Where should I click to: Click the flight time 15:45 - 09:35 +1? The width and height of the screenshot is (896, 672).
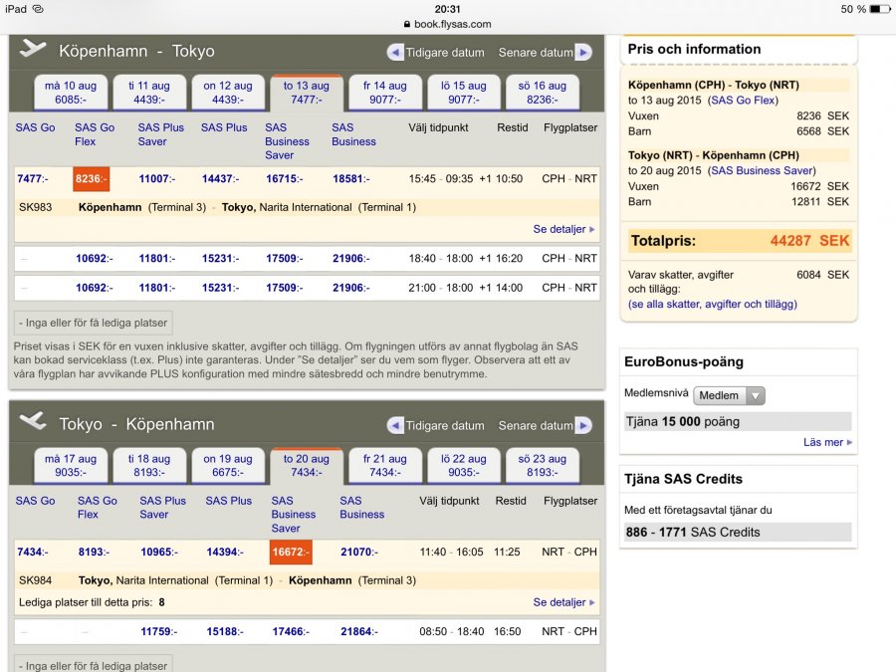[450, 179]
